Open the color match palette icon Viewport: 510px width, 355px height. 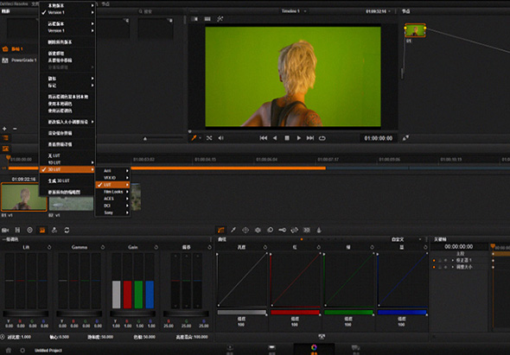tap(17, 230)
